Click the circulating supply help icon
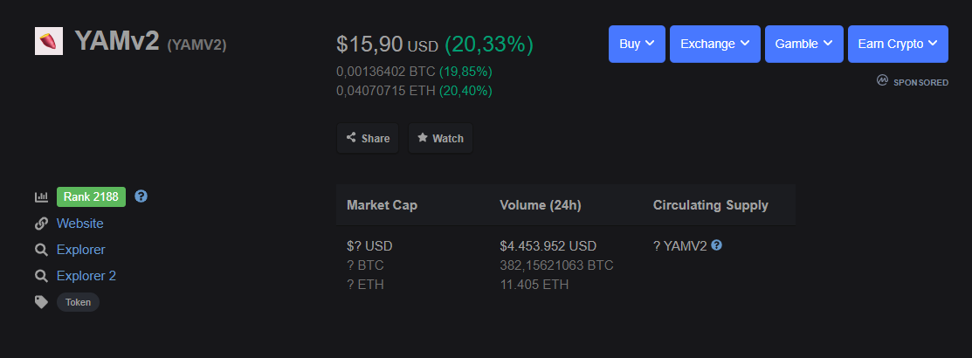 pos(717,245)
